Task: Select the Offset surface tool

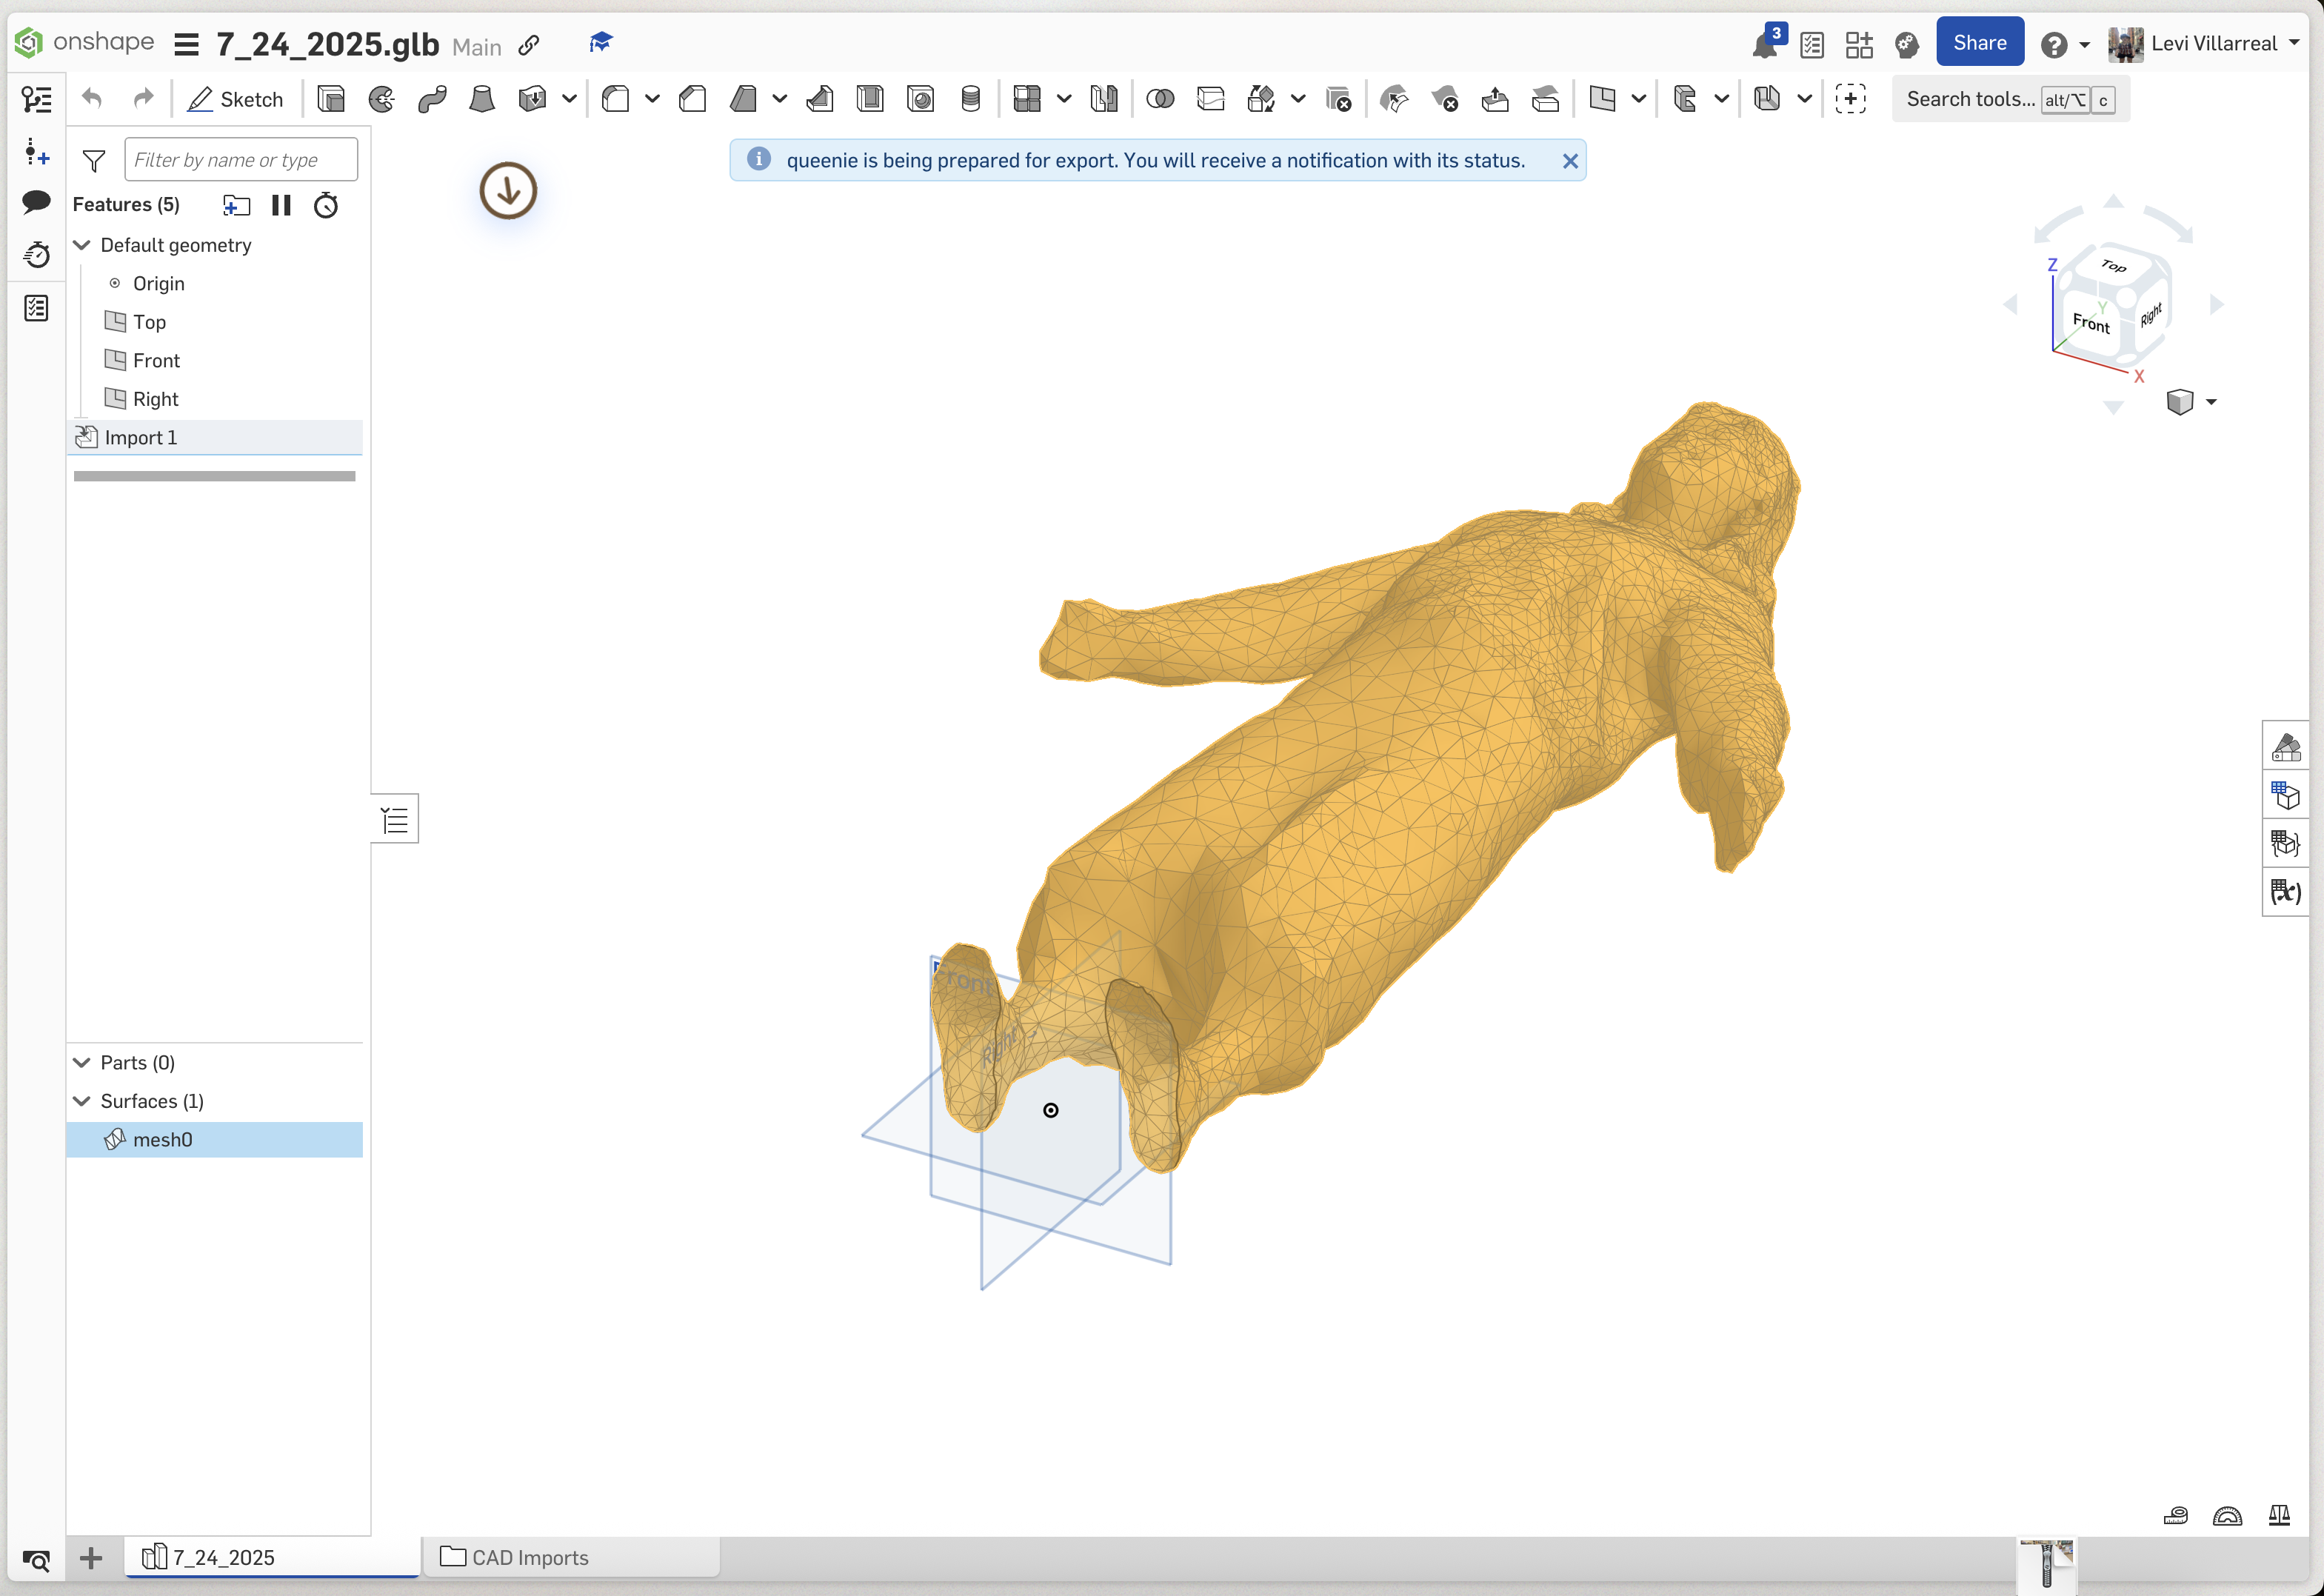Action: [x=1546, y=99]
